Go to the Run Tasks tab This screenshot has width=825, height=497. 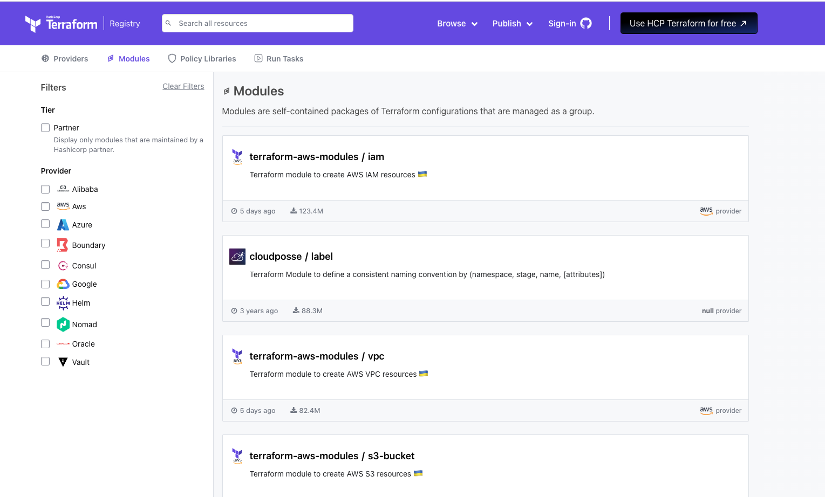[x=279, y=58]
